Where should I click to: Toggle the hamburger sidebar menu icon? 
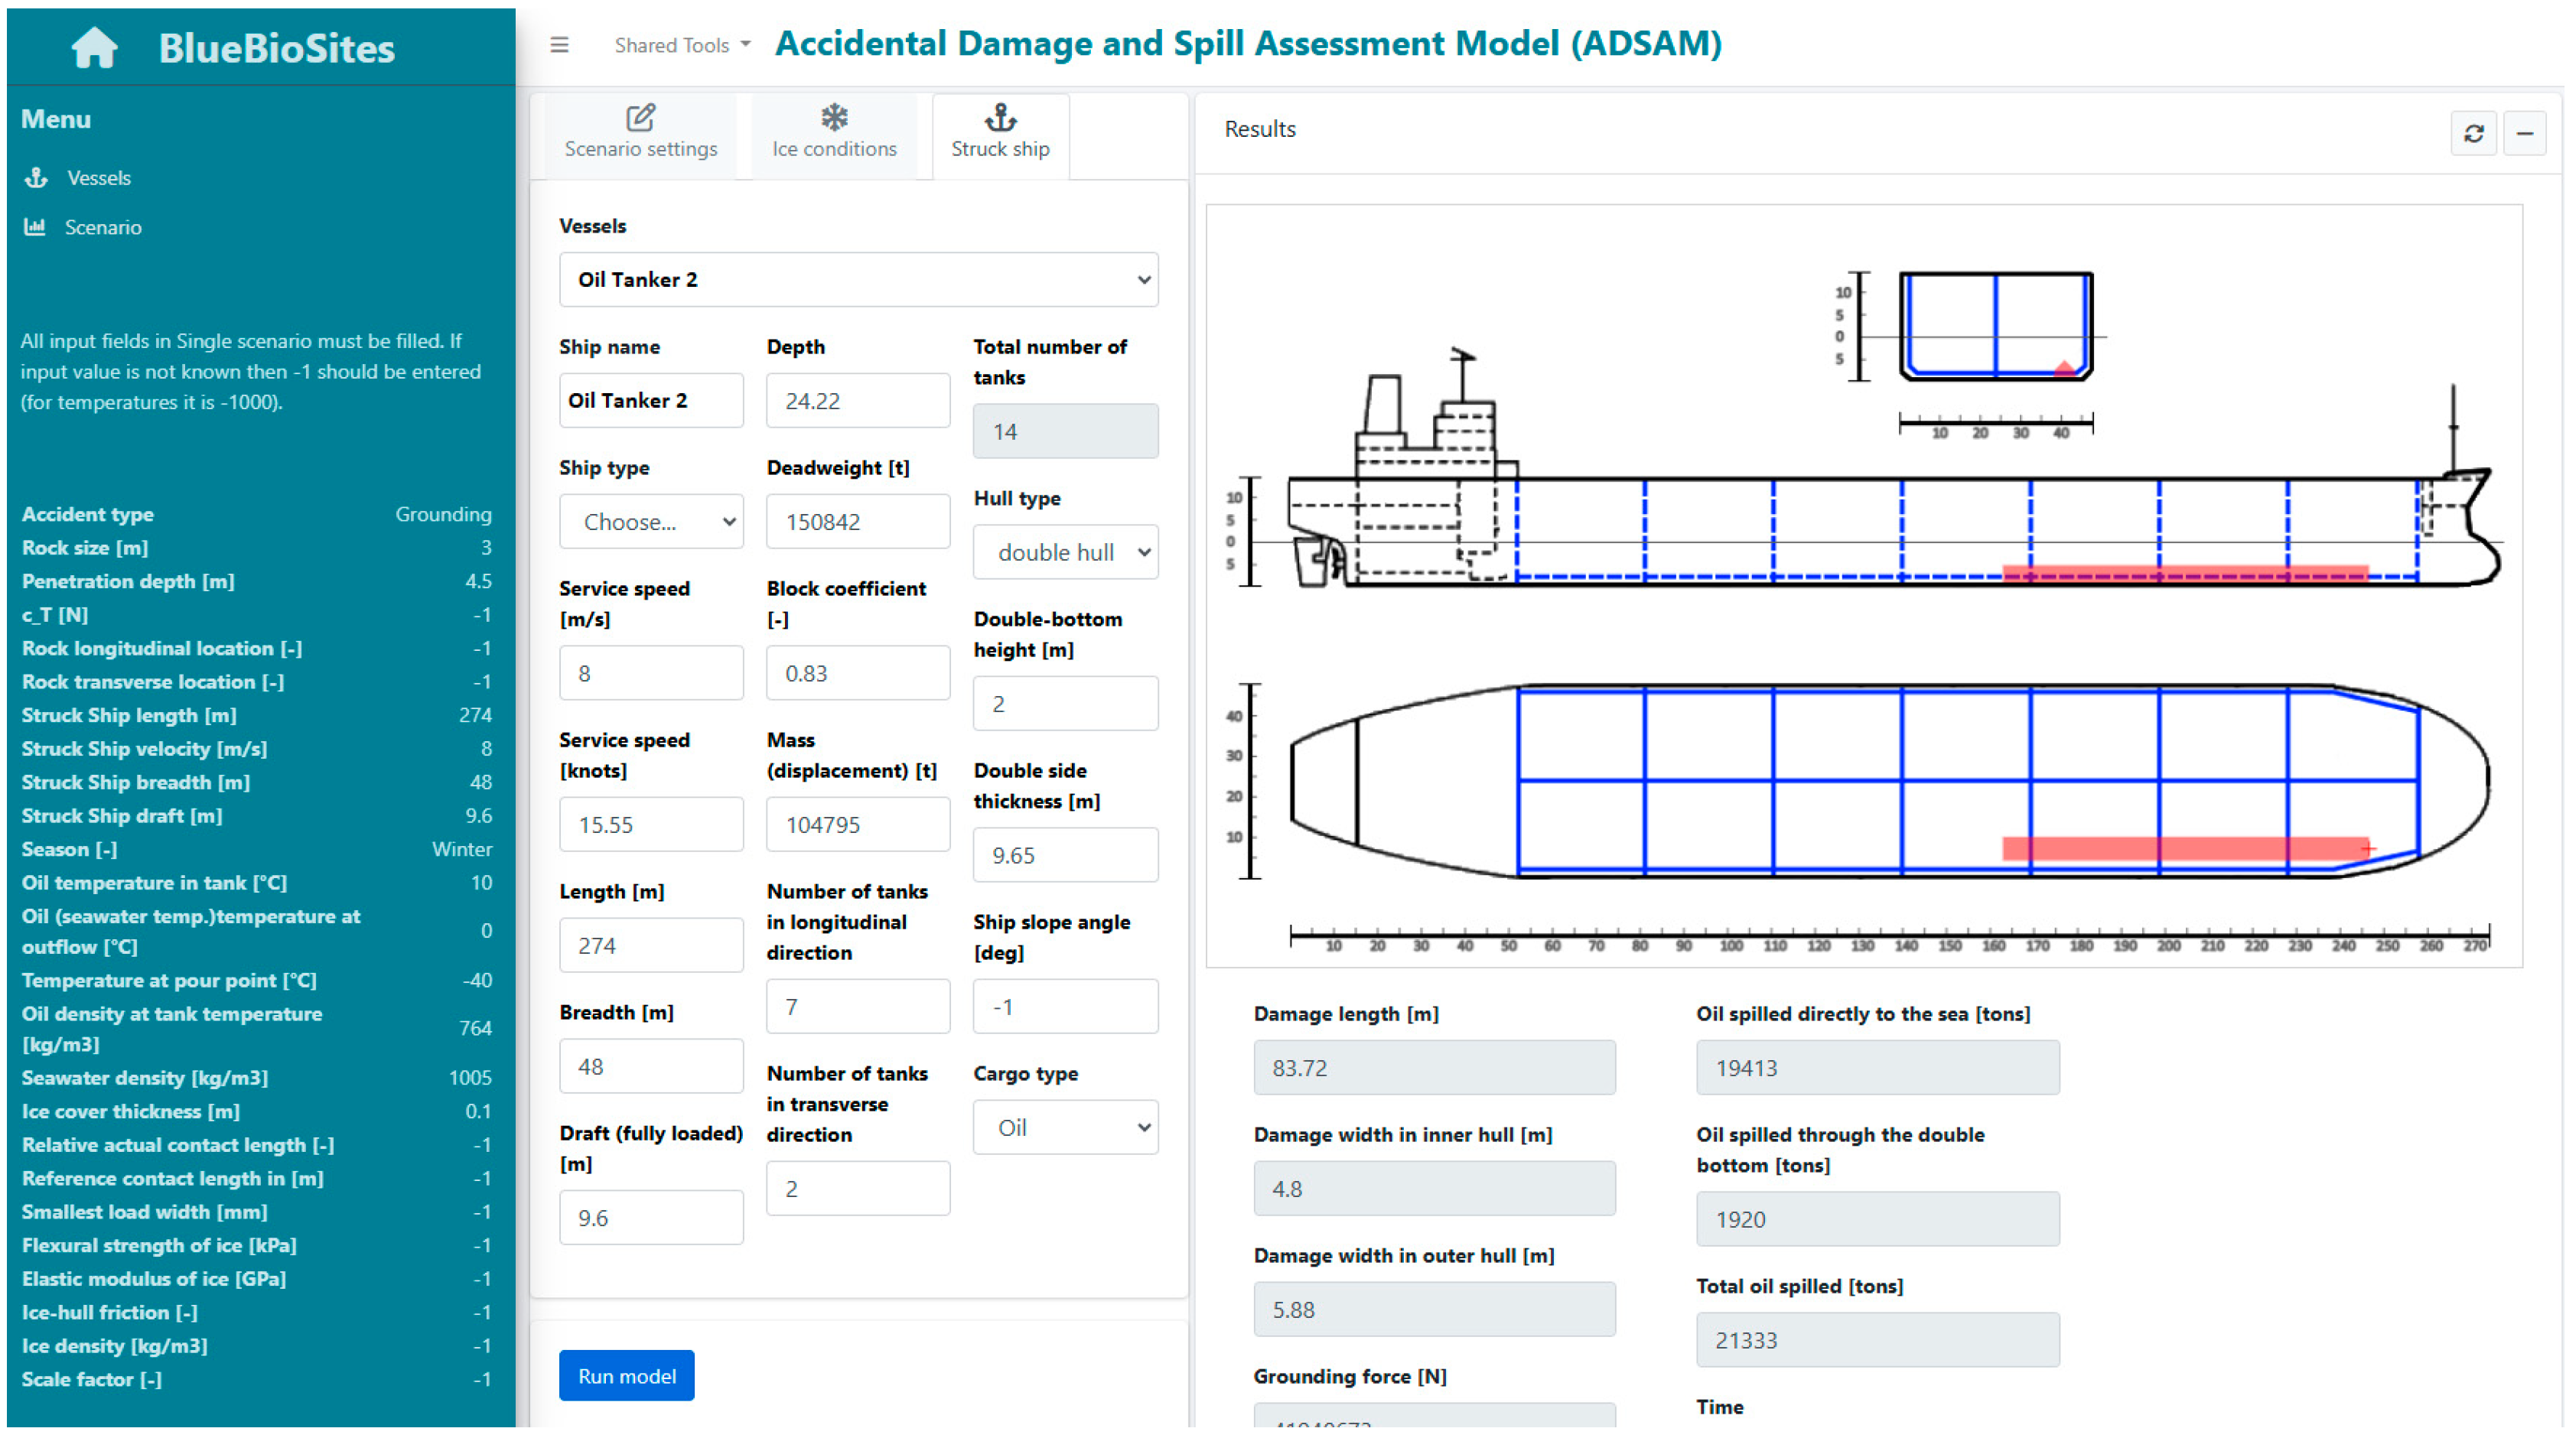click(x=559, y=45)
